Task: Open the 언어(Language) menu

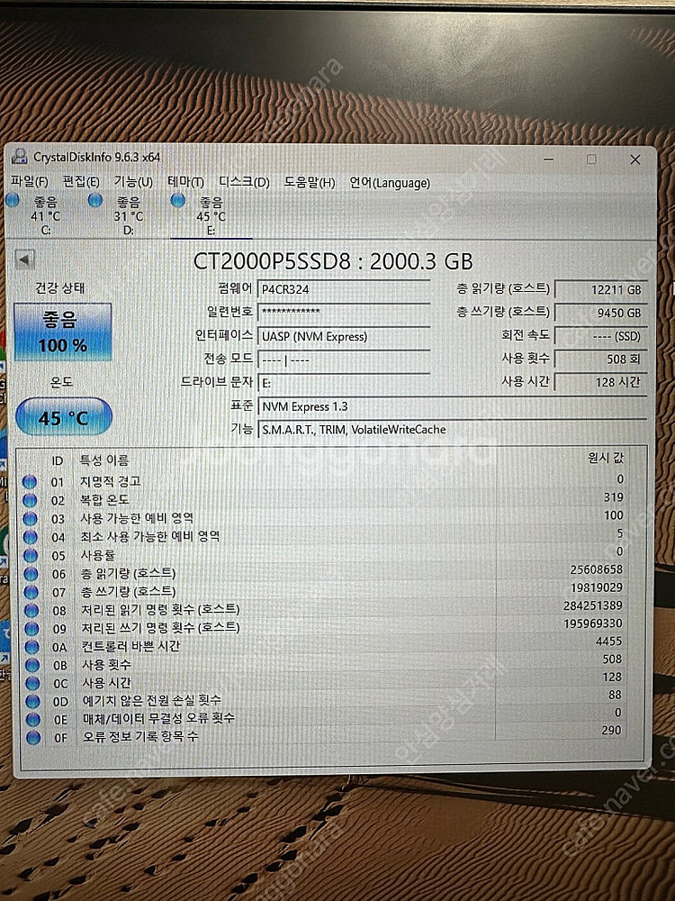Action: [x=390, y=183]
